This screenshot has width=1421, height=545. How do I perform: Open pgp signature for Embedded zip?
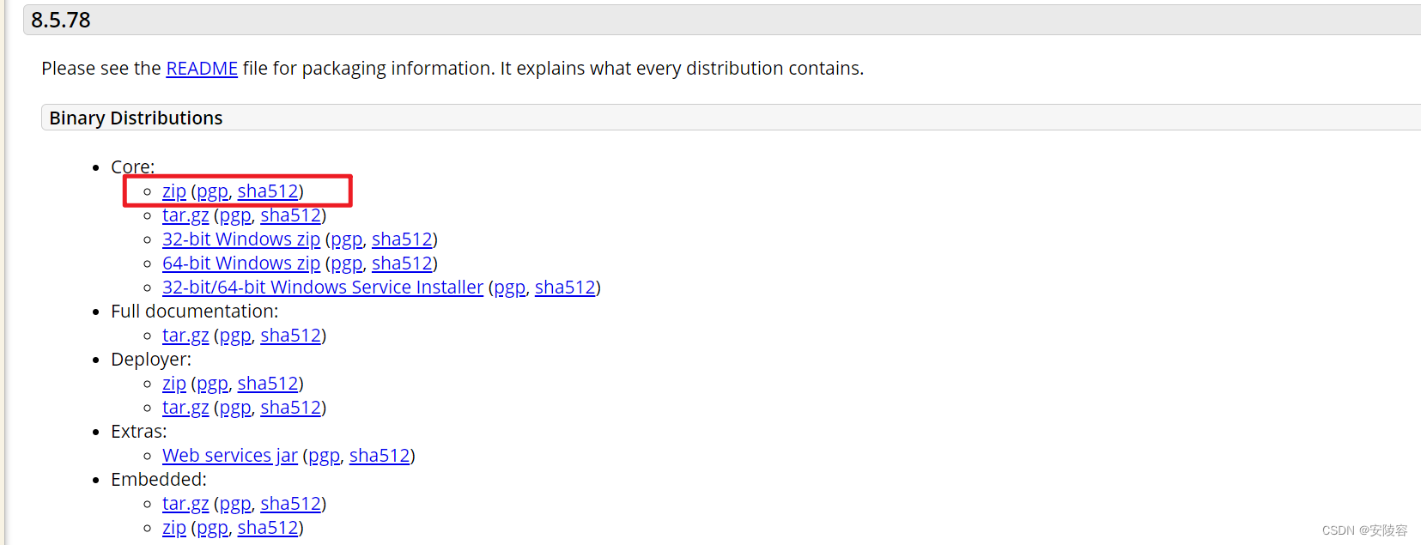click(213, 528)
